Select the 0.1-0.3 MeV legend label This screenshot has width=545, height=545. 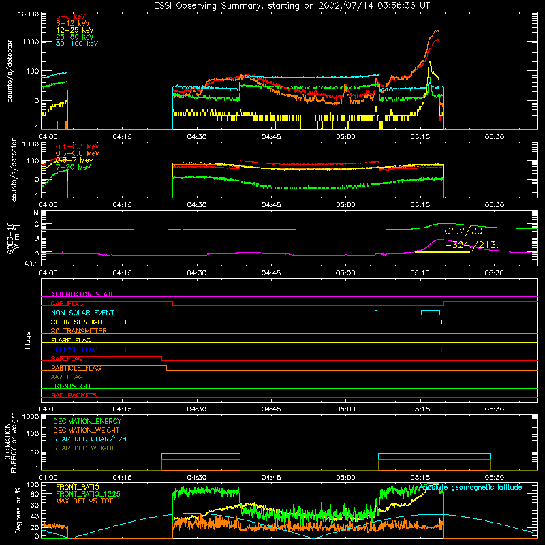coord(78,146)
